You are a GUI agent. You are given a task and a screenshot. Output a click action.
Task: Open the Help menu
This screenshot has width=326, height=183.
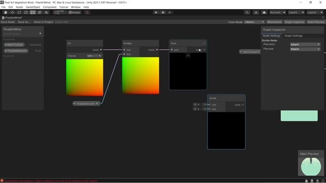pos(86,7)
